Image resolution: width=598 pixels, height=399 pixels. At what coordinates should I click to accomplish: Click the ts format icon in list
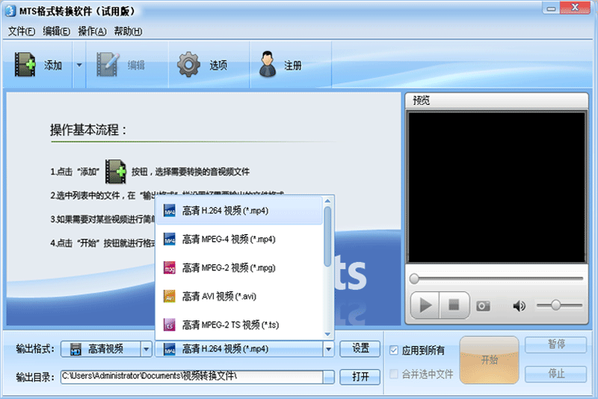pyautogui.click(x=170, y=325)
